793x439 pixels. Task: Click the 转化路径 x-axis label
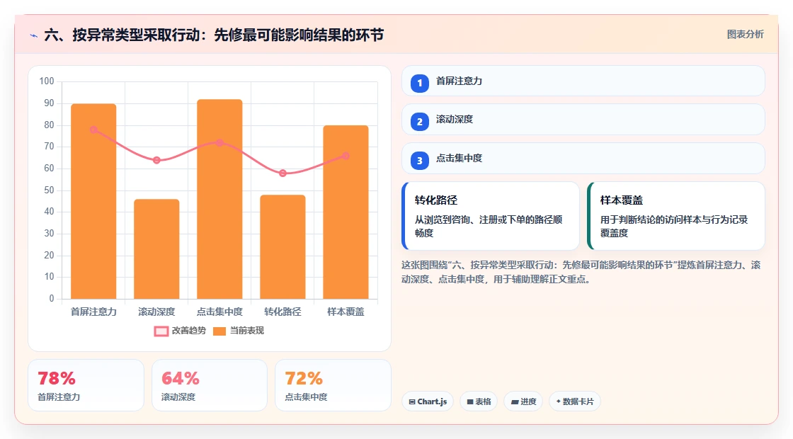click(x=283, y=312)
